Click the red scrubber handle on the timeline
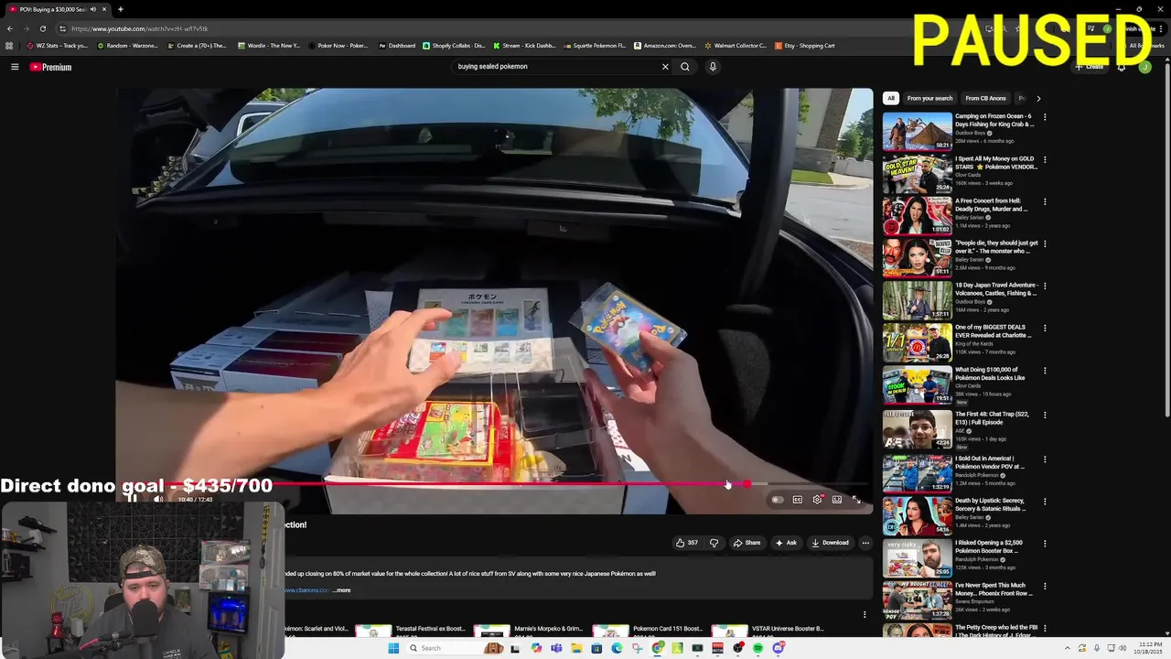The image size is (1171, 659). (x=747, y=484)
